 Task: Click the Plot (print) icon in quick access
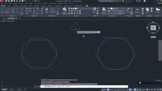click(23, 1)
